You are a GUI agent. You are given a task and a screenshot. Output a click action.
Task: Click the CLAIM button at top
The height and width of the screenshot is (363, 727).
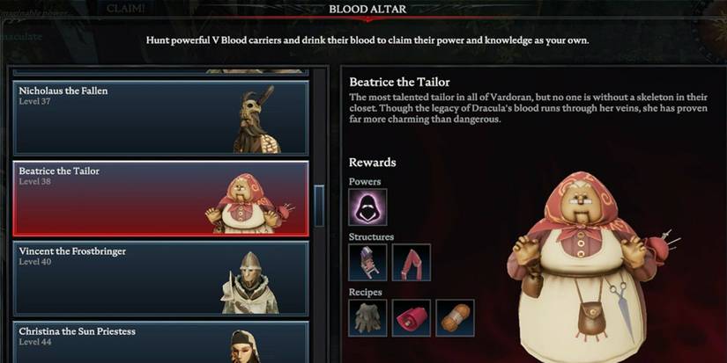126,8
